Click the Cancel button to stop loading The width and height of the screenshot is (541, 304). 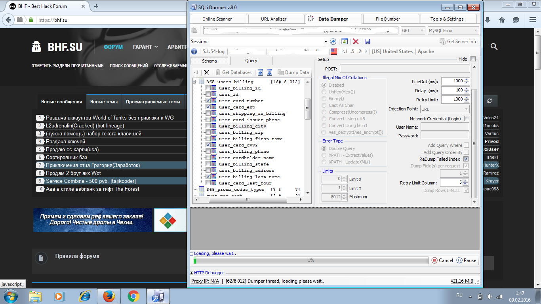(442, 260)
